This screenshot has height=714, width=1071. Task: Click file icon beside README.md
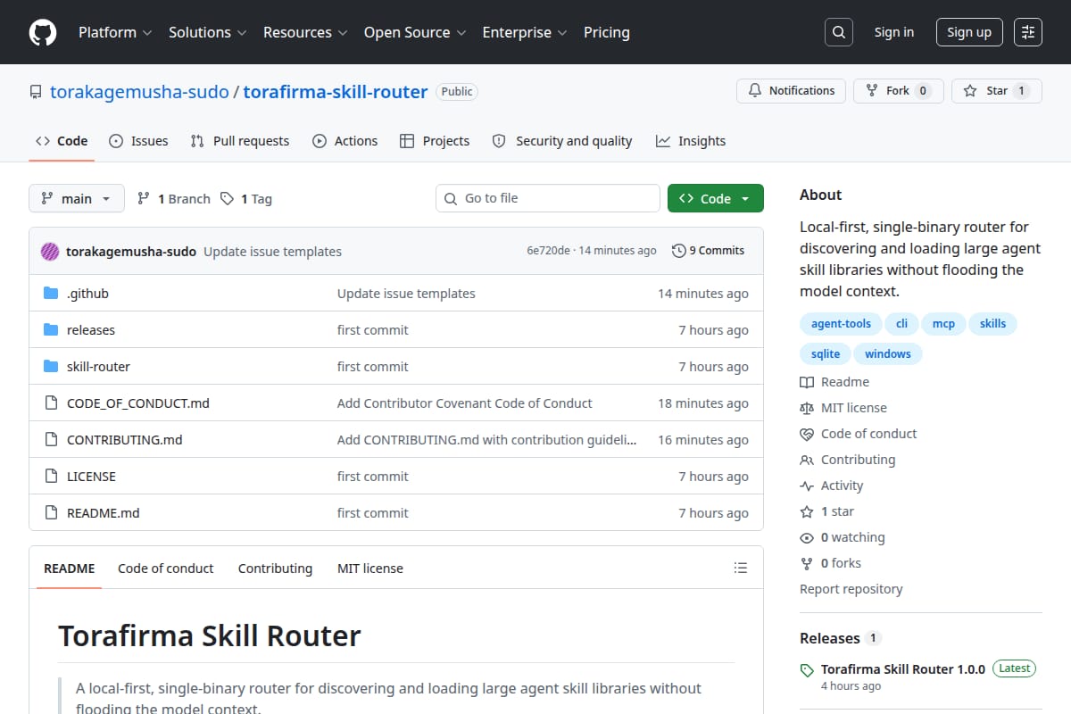pyautogui.click(x=51, y=513)
